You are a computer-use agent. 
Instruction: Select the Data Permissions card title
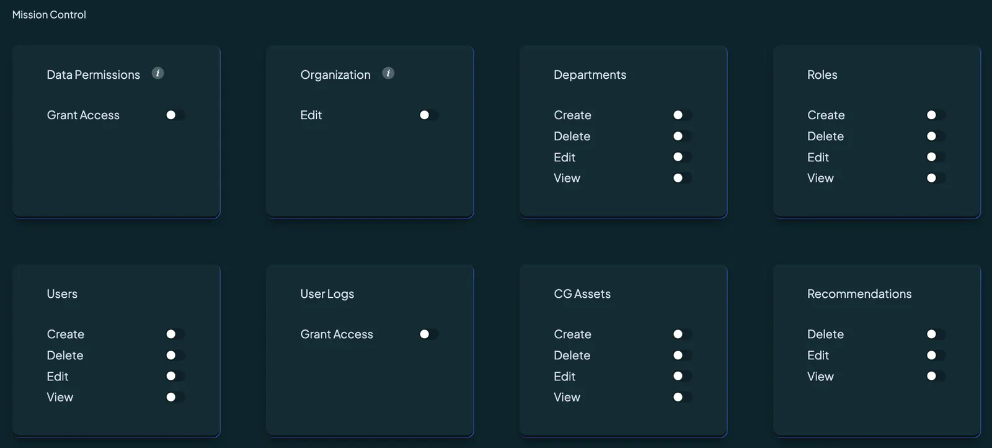[x=94, y=75]
